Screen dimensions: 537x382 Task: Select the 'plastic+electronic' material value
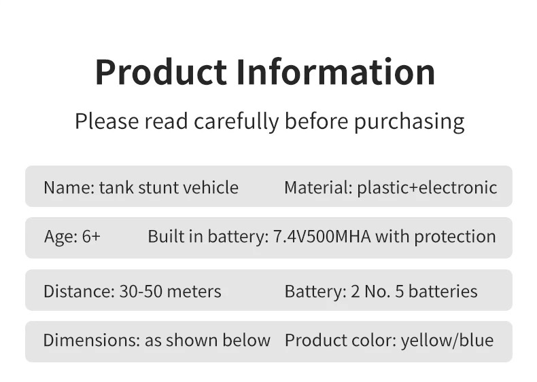coord(428,187)
